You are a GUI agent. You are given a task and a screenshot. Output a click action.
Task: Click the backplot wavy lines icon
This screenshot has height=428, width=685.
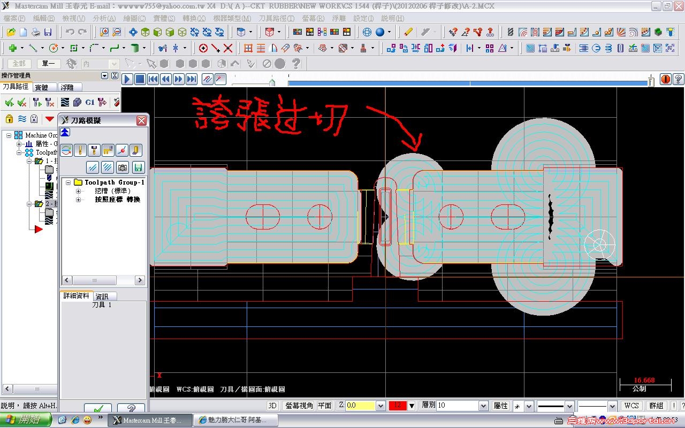click(x=65, y=102)
